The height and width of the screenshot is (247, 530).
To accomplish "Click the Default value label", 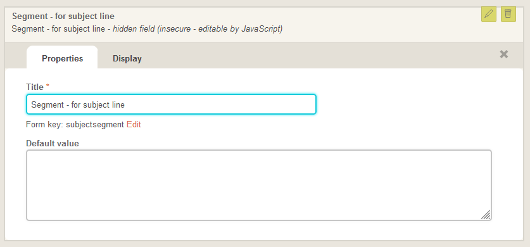I will coord(53,143).
